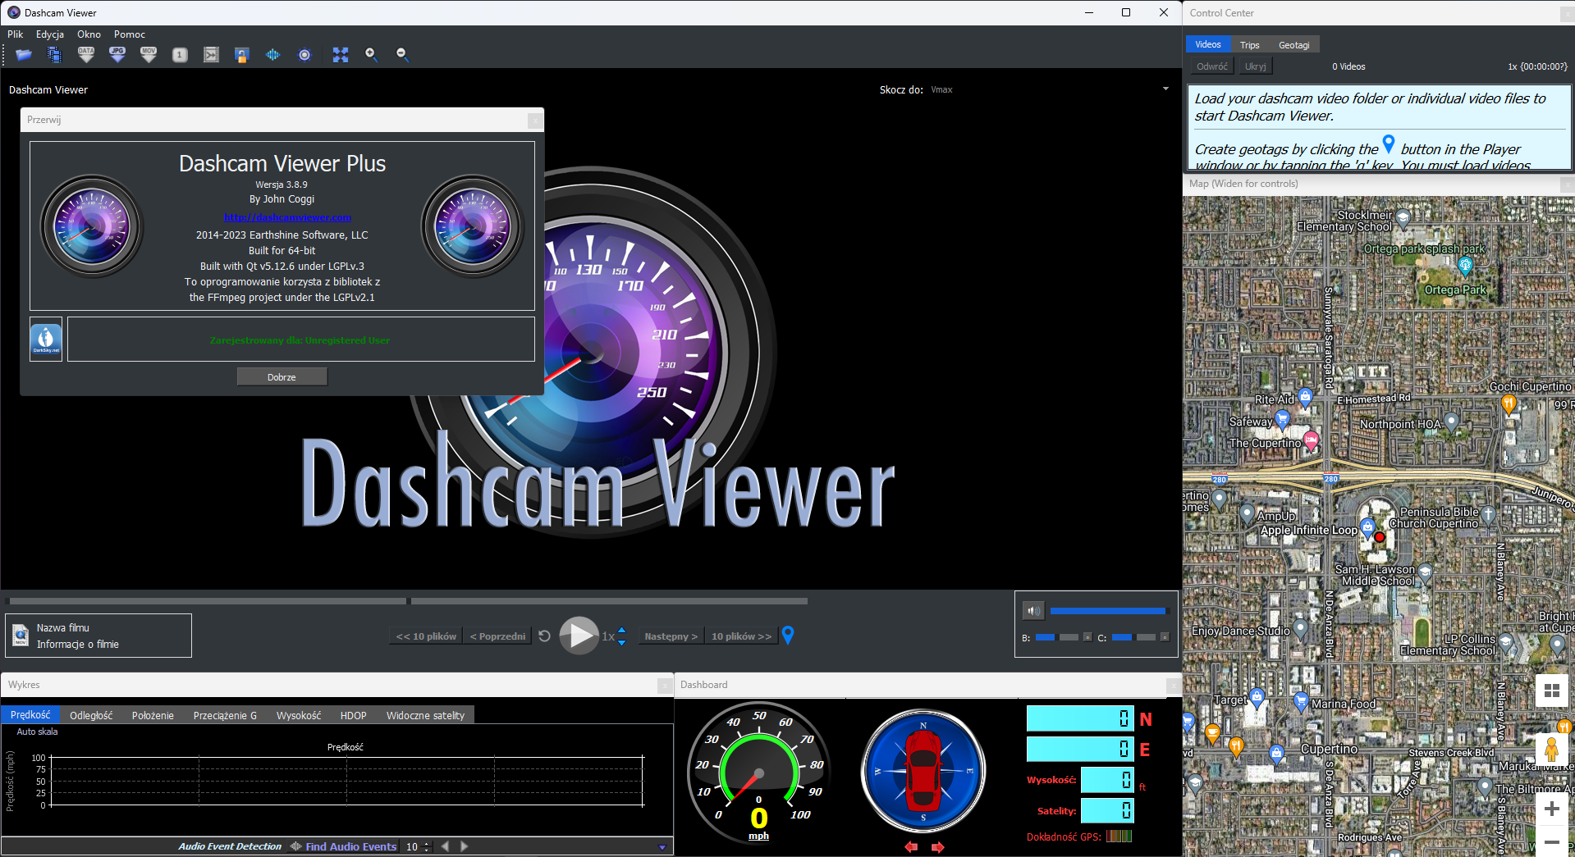Click the JPG export toolbar icon

coord(117,55)
